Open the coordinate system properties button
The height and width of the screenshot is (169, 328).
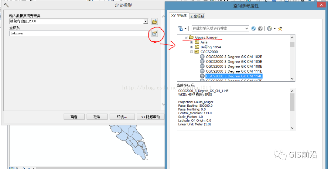pyautogui.click(x=155, y=33)
